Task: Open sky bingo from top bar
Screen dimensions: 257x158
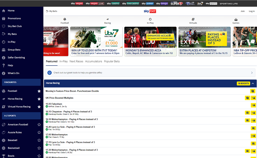Action: click(162, 4)
